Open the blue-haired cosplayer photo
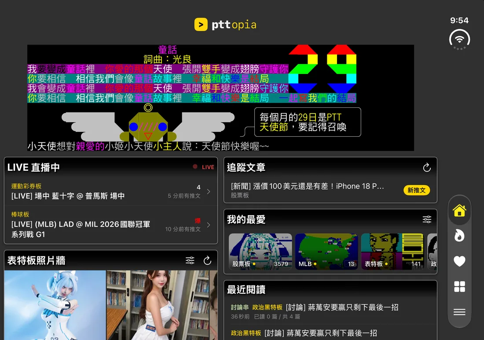This screenshot has width=484, height=340. coord(55,305)
